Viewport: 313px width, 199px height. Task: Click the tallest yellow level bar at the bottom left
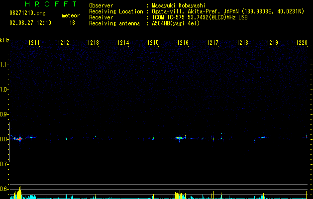pos(19,193)
